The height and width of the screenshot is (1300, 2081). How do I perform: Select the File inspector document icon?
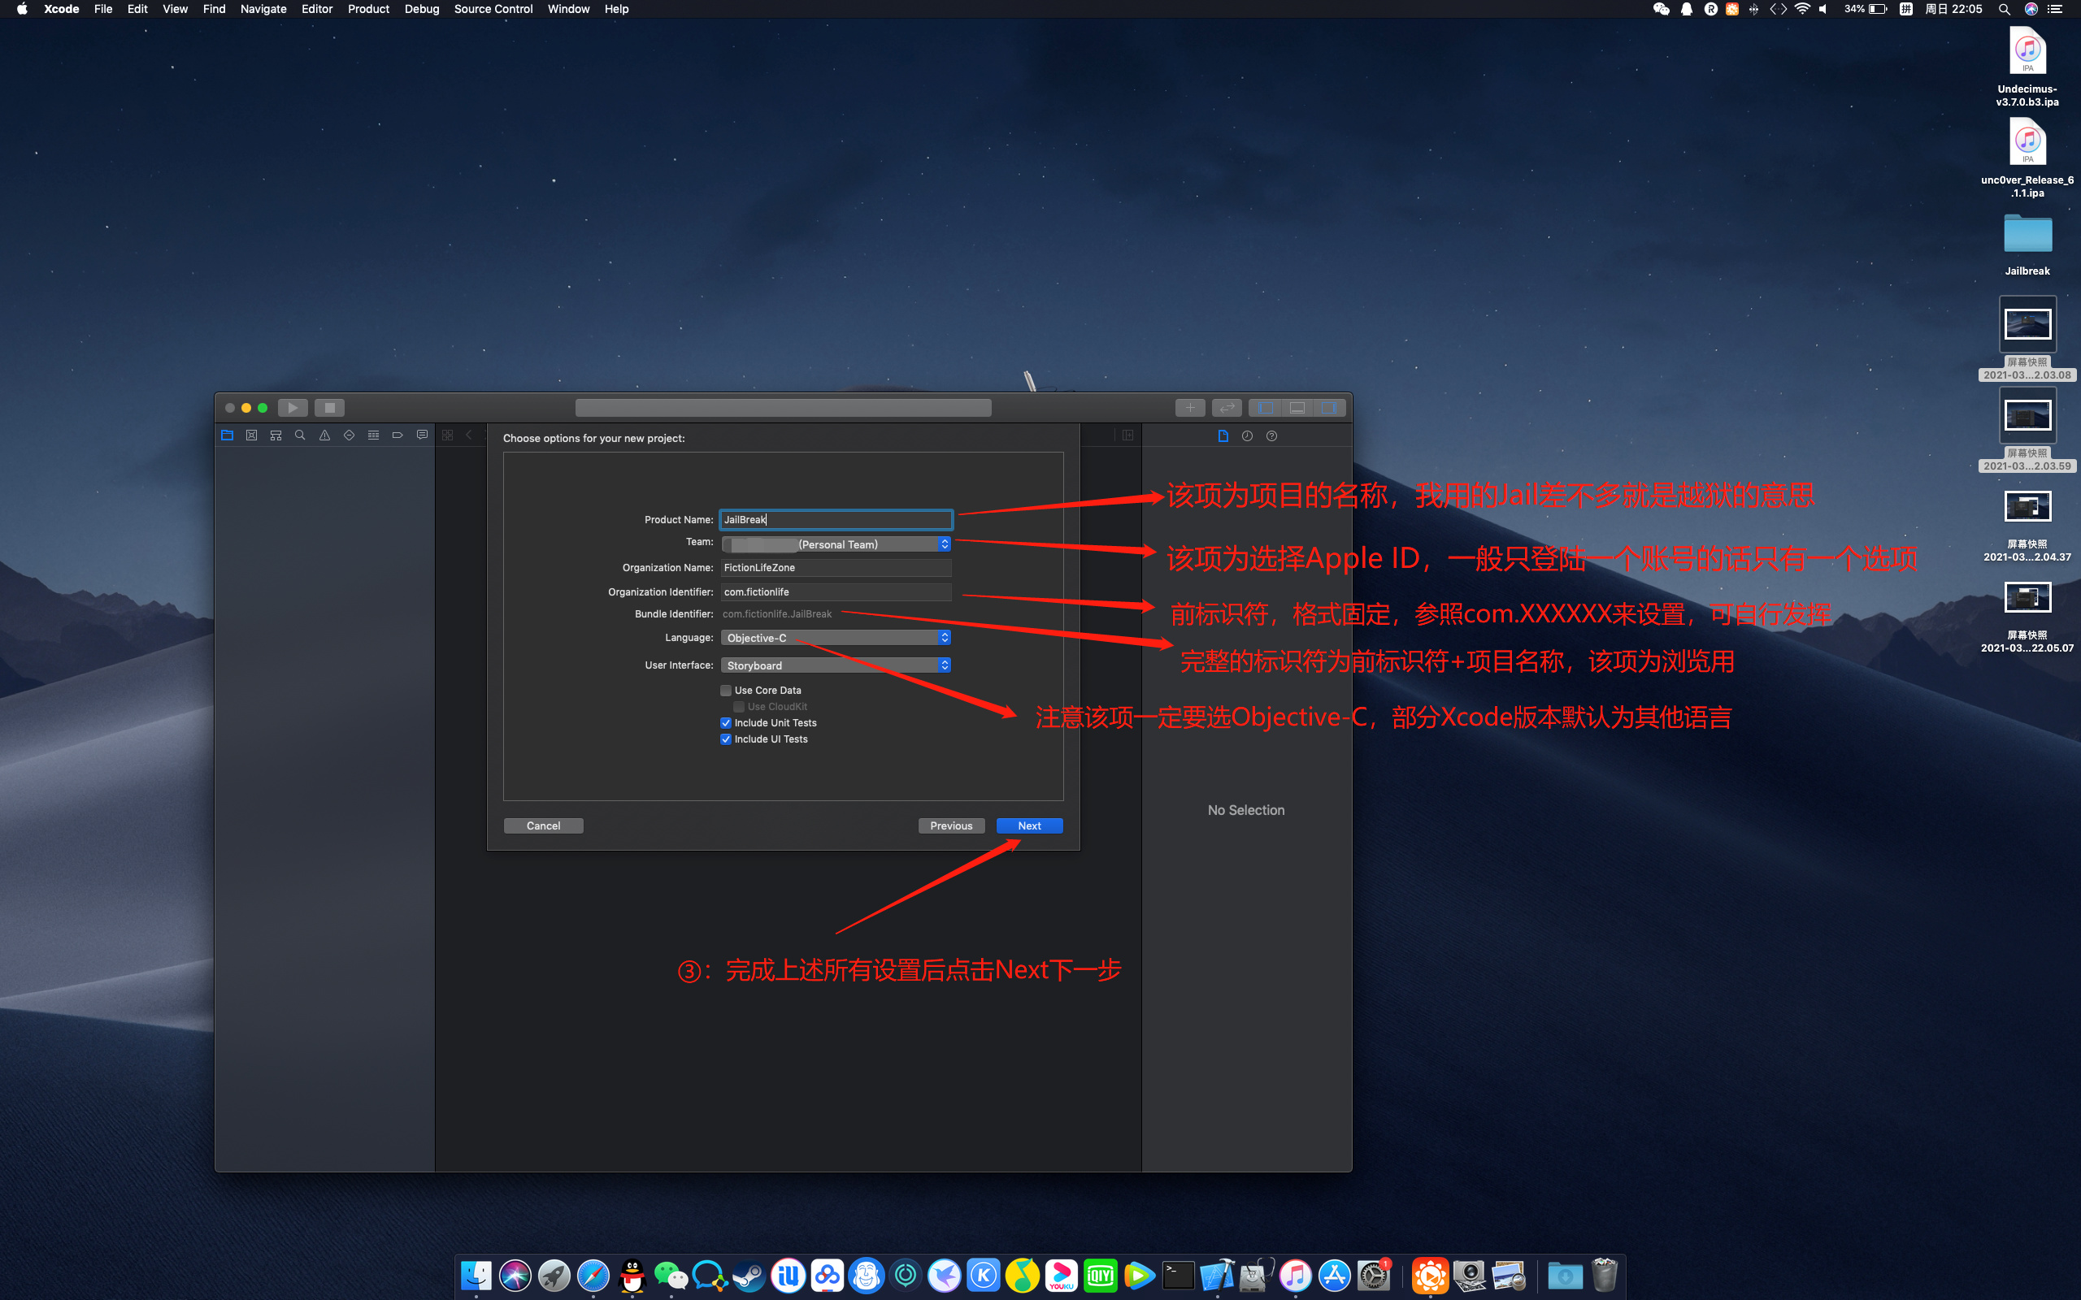click(x=1223, y=436)
